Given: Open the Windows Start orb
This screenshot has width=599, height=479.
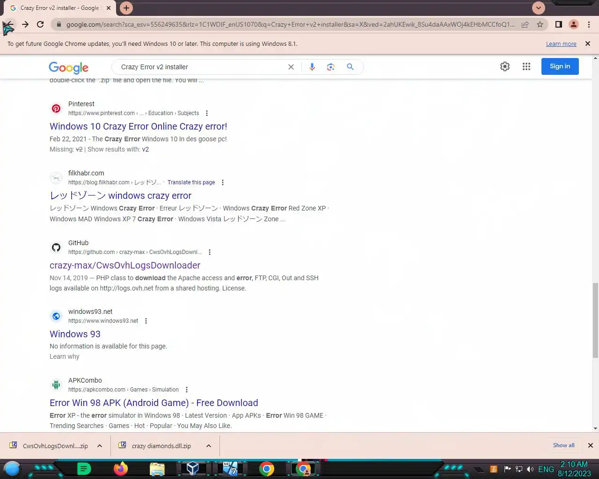Looking at the screenshot, I should (x=12, y=469).
